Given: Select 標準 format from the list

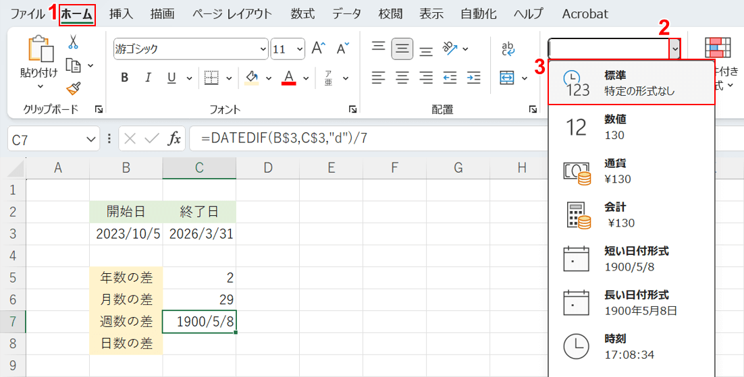Looking at the screenshot, I should (631, 82).
